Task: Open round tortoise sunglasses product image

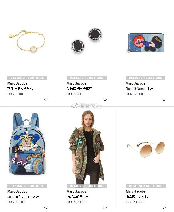Action: [x=146, y=149]
